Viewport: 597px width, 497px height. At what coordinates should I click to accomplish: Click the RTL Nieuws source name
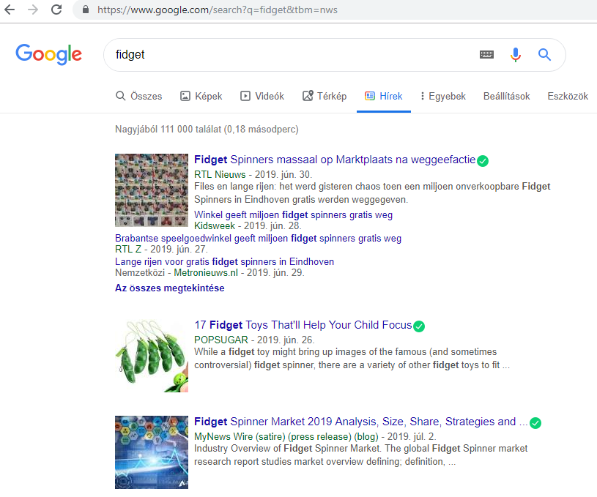tap(220, 175)
